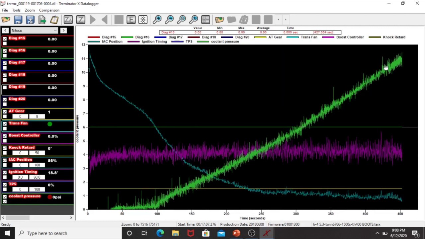
Task: Open a datalog file with the folder icon
Action: pos(6,20)
